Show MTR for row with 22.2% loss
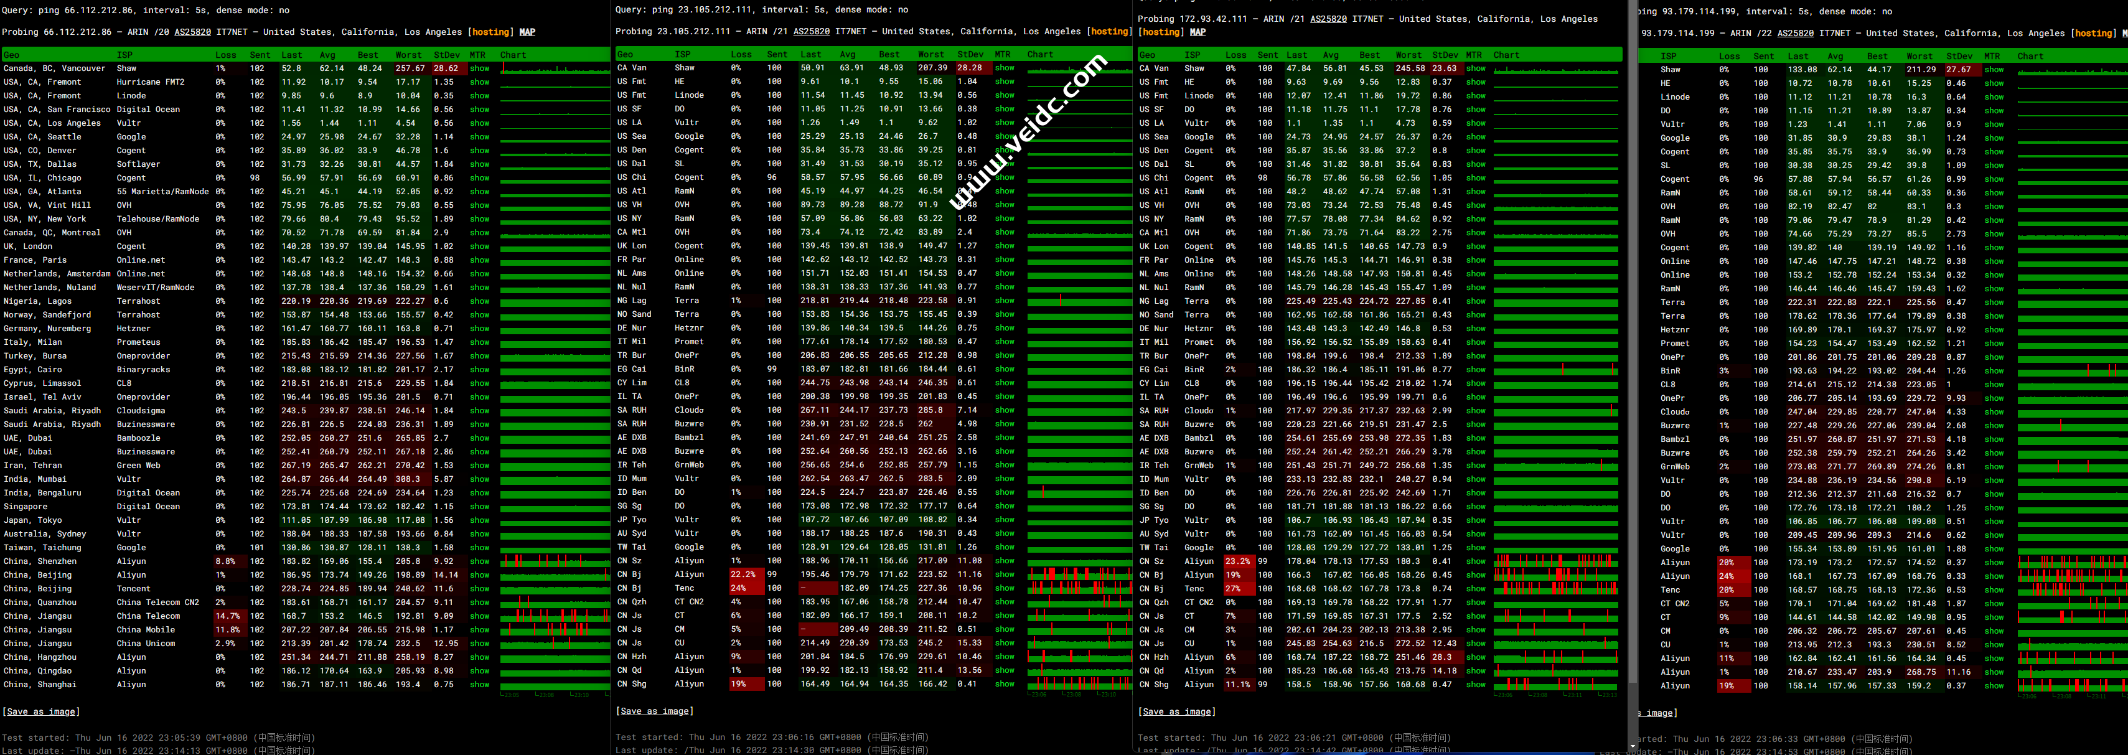This screenshot has width=2128, height=755. click(x=1005, y=574)
